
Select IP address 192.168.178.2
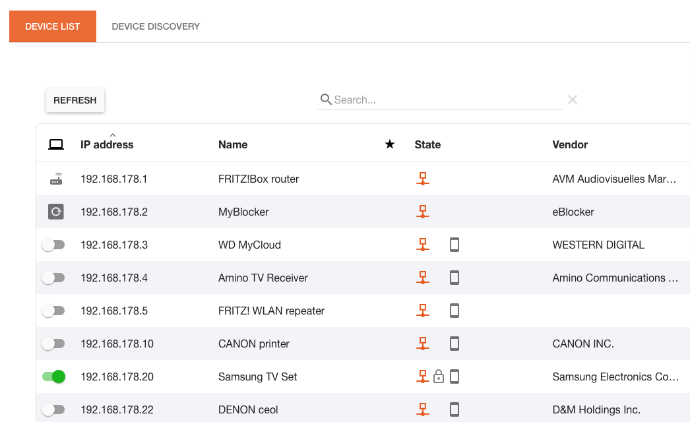[114, 212]
